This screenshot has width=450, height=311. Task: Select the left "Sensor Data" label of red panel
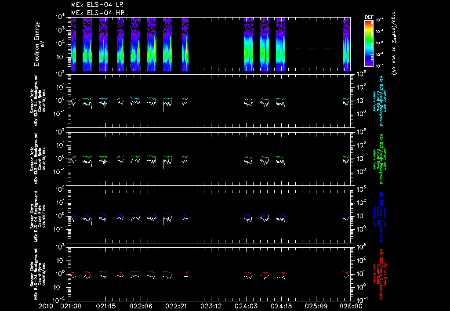click(32, 274)
